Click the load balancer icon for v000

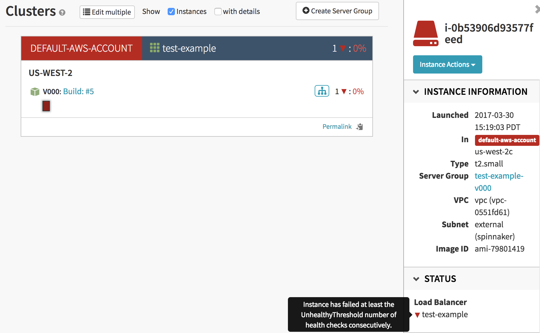[x=322, y=91]
